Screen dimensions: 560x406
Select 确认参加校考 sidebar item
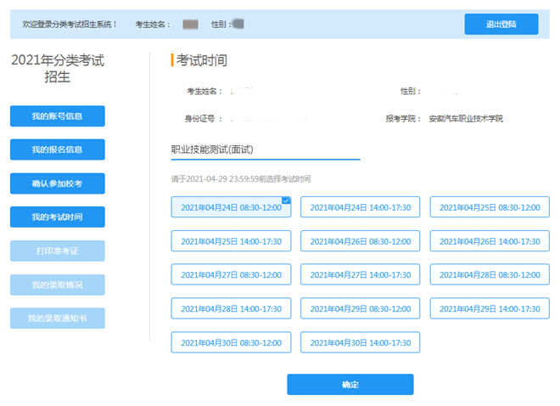tap(57, 183)
